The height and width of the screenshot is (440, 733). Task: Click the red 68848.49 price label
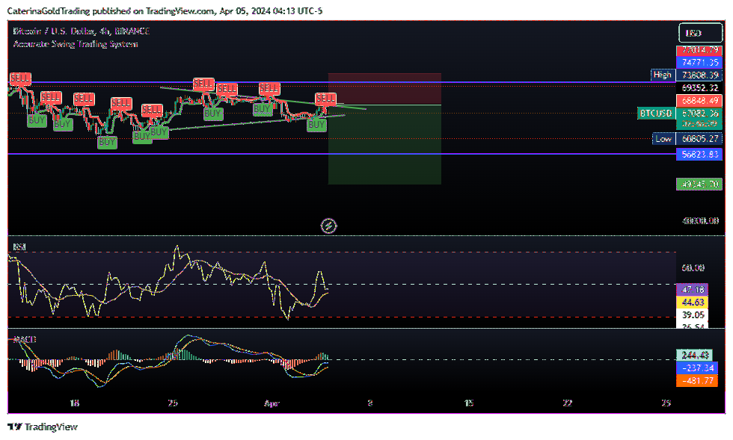tap(700, 100)
